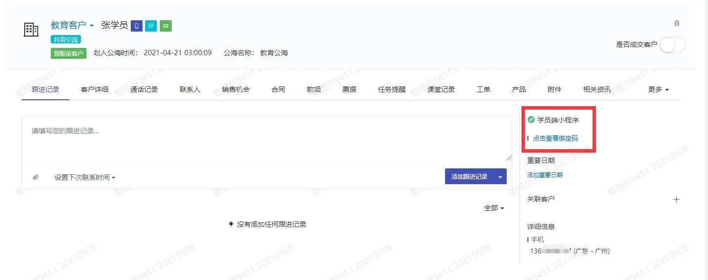Open the 教育客户 type dropdown
708x280 pixels.
pos(72,25)
